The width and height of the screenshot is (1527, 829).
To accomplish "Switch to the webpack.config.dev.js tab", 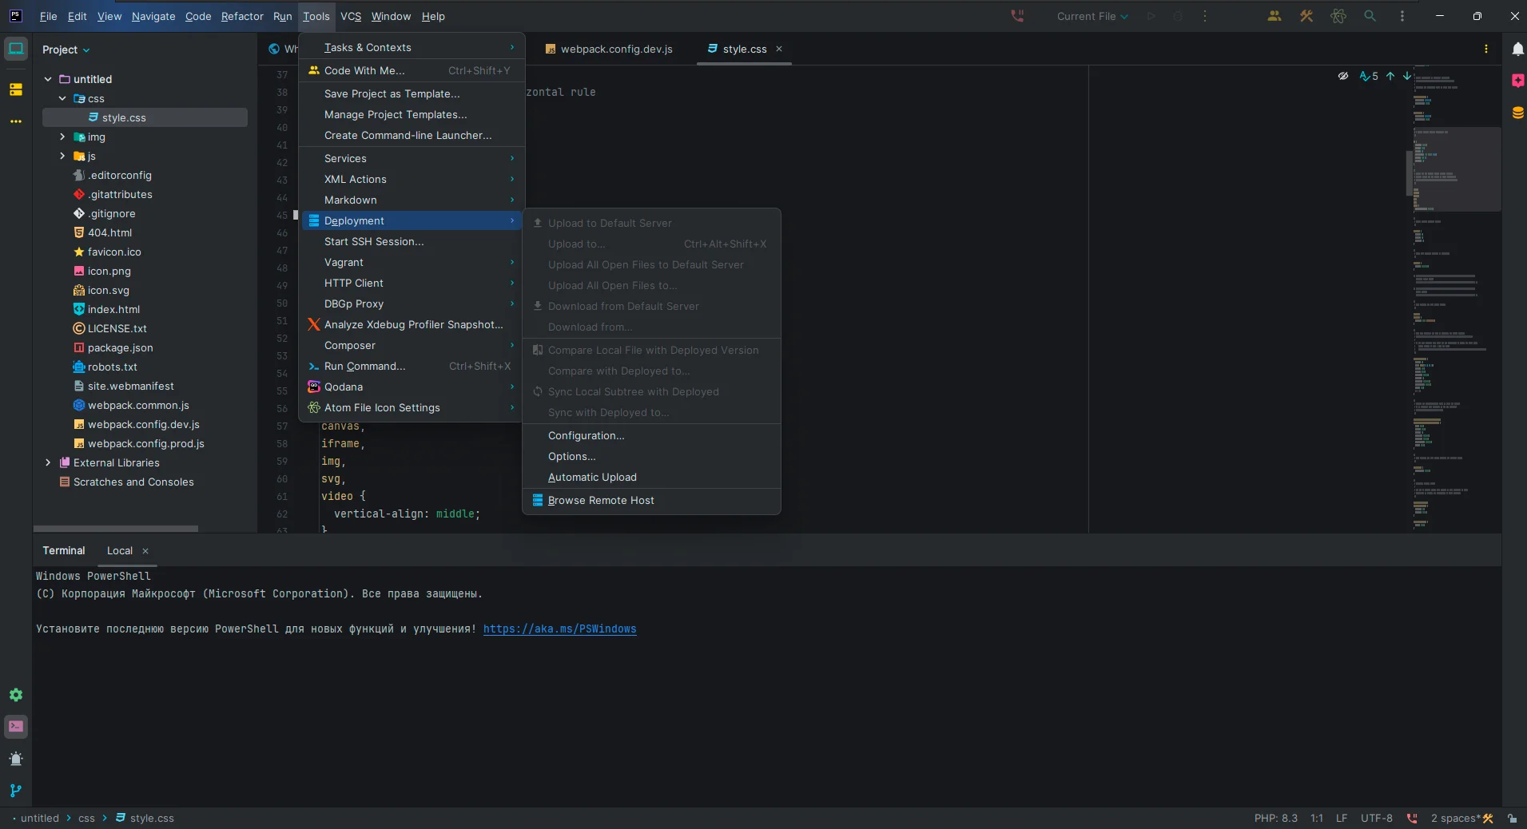I will tap(616, 49).
